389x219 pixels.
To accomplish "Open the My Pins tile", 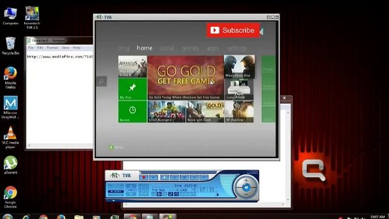I will coord(133,89).
